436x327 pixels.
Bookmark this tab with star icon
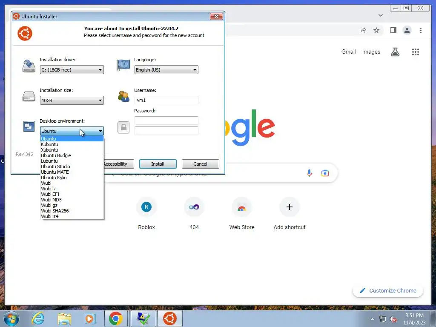[x=376, y=30]
